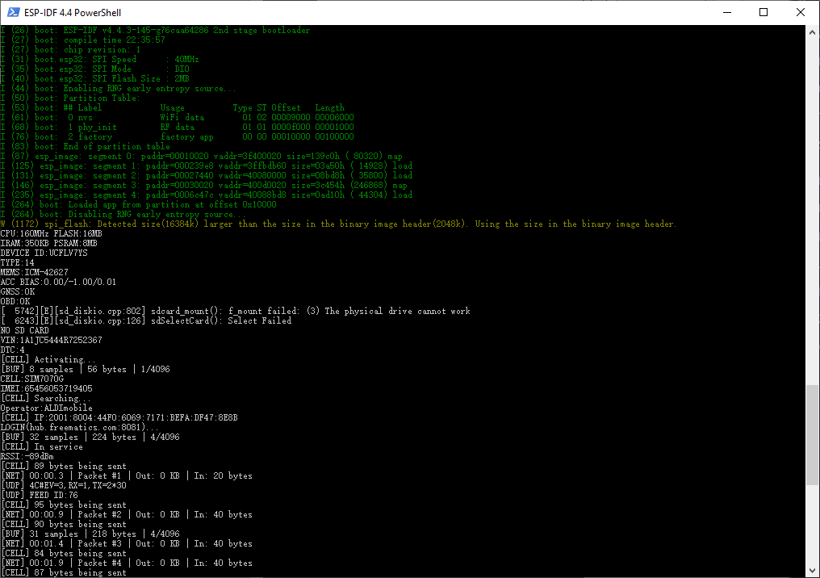Click the 'RSSI:-89dBm' line
820x578 pixels.
click(27, 456)
